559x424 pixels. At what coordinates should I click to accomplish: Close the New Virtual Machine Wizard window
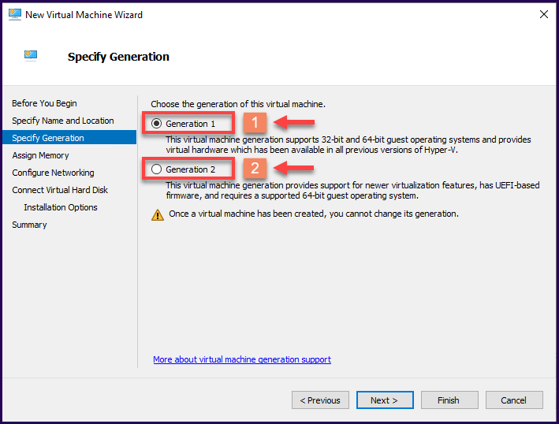click(543, 14)
